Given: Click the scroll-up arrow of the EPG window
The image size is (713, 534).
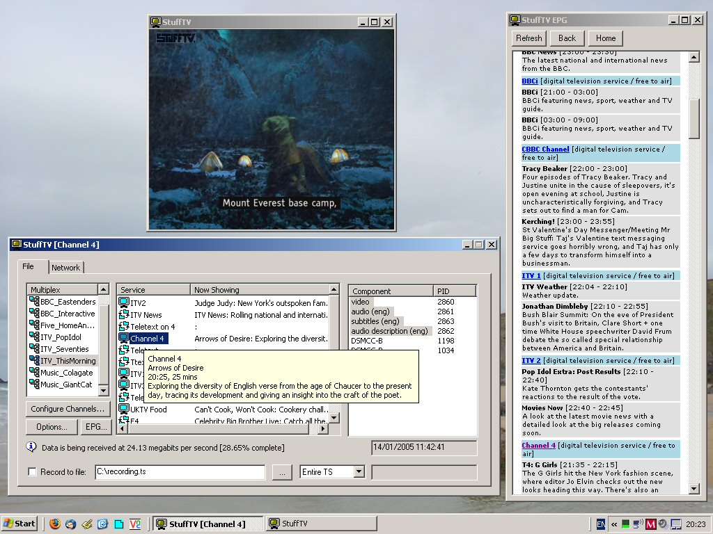Looking at the screenshot, I should coord(694,57).
